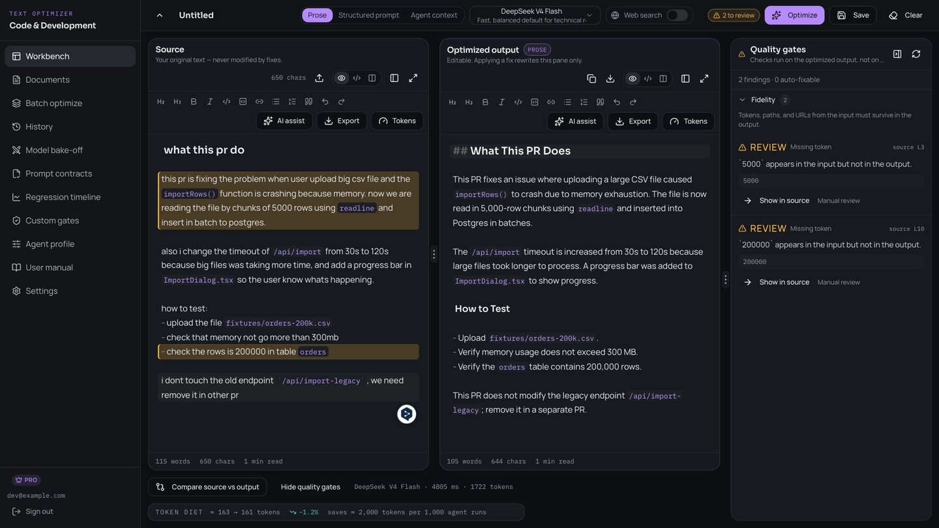Image resolution: width=939 pixels, height=528 pixels.
Task: Apply H3 heading in Optimized output toolbar
Action: pos(469,102)
